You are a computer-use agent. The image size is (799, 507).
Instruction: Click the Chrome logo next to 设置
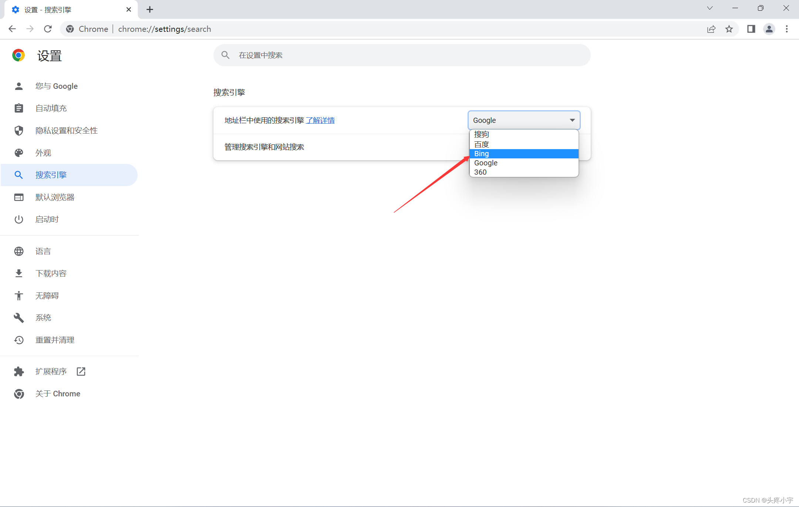click(x=18, y=56)
